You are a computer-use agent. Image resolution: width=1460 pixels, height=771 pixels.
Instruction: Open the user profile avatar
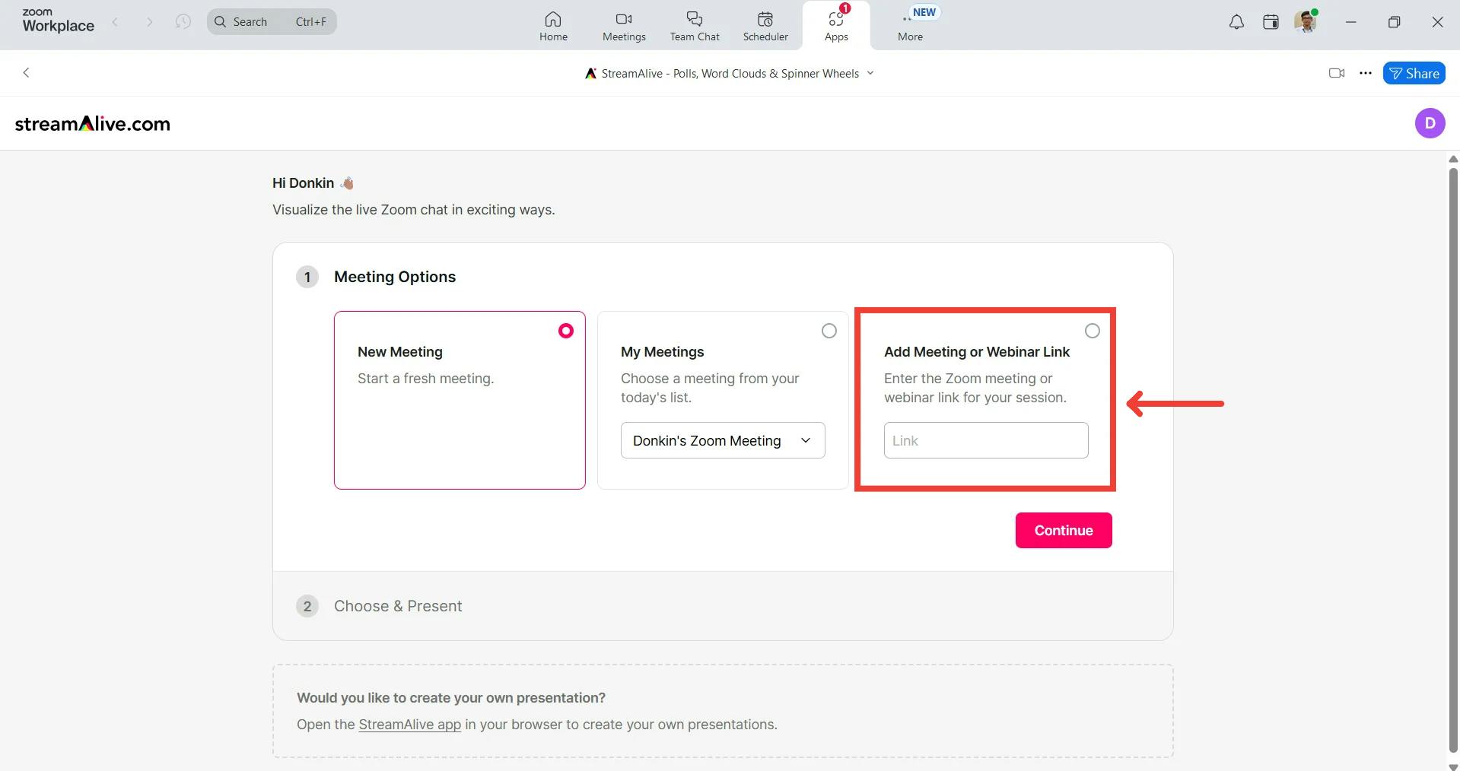pos(1306,21)
